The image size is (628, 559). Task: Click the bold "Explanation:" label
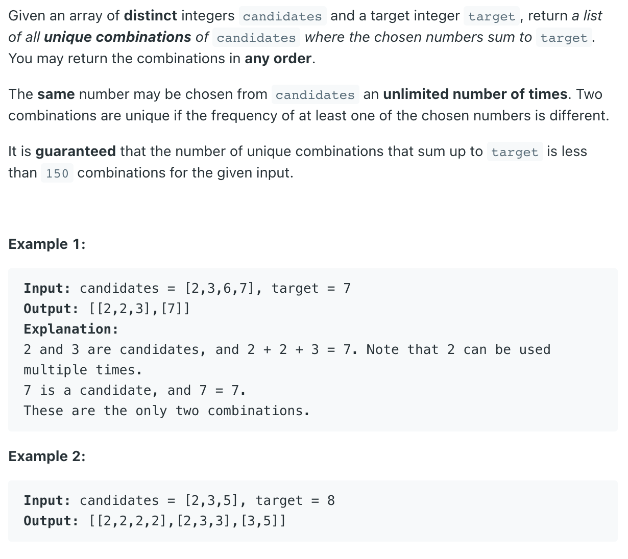pyautogui.click(x=71, y=329)
